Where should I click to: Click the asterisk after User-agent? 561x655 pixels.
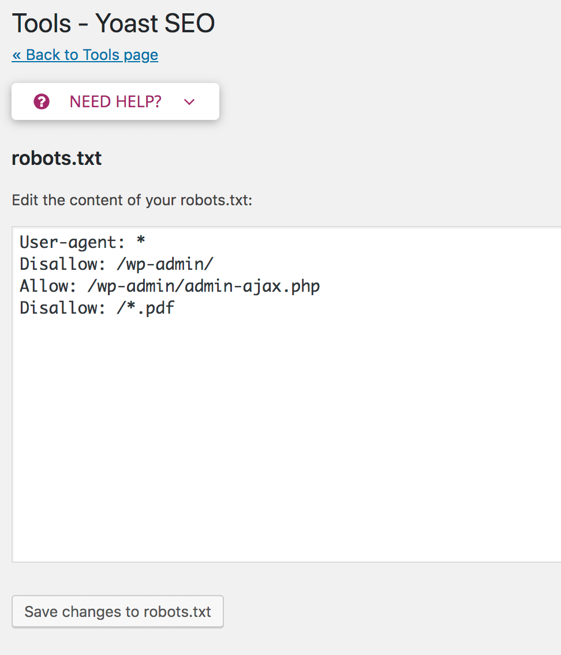[x=141, y=240]
